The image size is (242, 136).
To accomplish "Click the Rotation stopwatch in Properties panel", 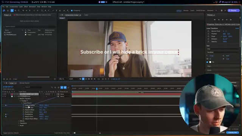I will (x=208, y=39).
